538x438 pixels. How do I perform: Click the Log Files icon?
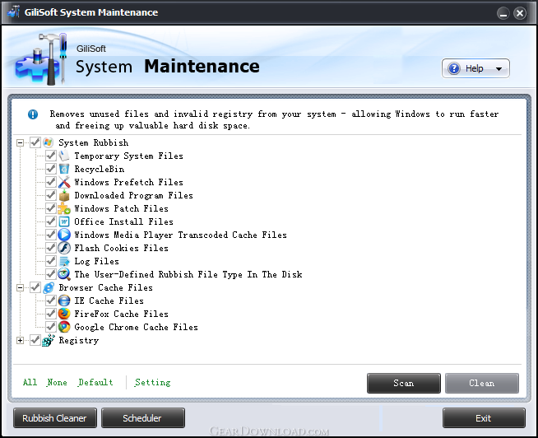(x=64, y=261)
